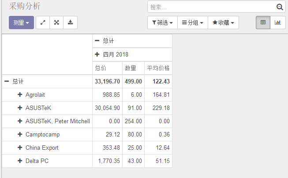Download the pivot table data
This screenshot has height=178, width=288.
tap(71, 23)
